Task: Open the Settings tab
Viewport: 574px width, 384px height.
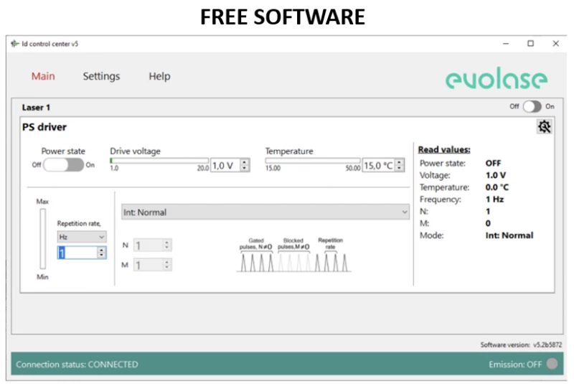Action: pos(101,76)
